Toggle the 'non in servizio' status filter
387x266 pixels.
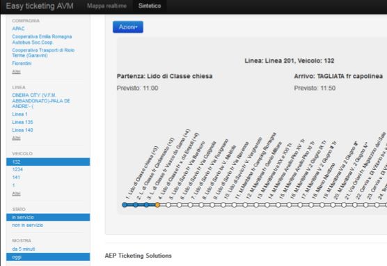point(28,225)
